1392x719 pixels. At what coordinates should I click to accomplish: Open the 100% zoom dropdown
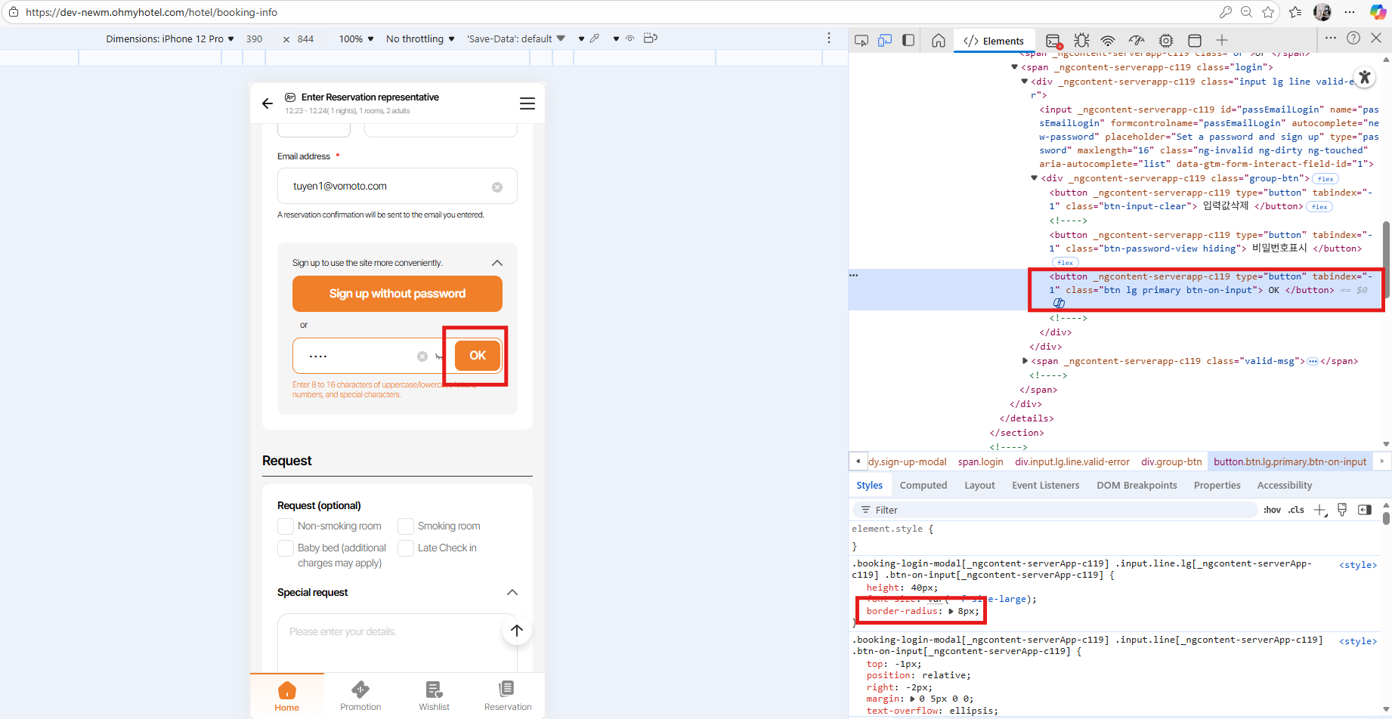356,39
